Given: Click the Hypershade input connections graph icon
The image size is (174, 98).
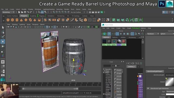Looking at the screenshot, I should point(129,63).
